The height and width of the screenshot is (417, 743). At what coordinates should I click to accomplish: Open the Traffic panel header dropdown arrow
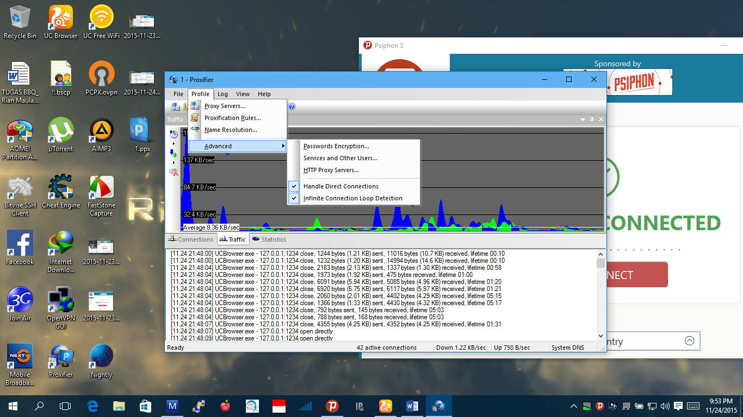[x=584, y=119]
